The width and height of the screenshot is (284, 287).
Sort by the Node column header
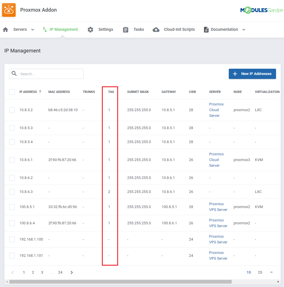pyautogui.click(x=238, y=92)
